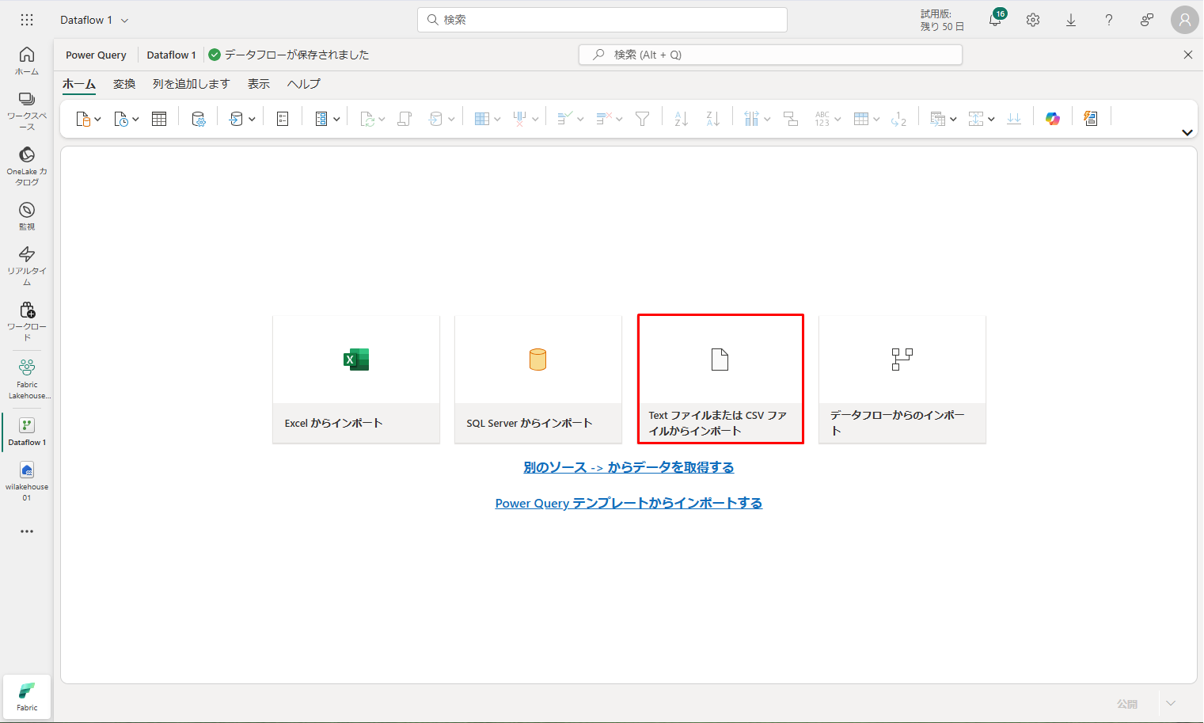Viewport: 1204px width, 723px height.
Task: Click the replace values 1-2 icon
Action: tap(898, 119)
